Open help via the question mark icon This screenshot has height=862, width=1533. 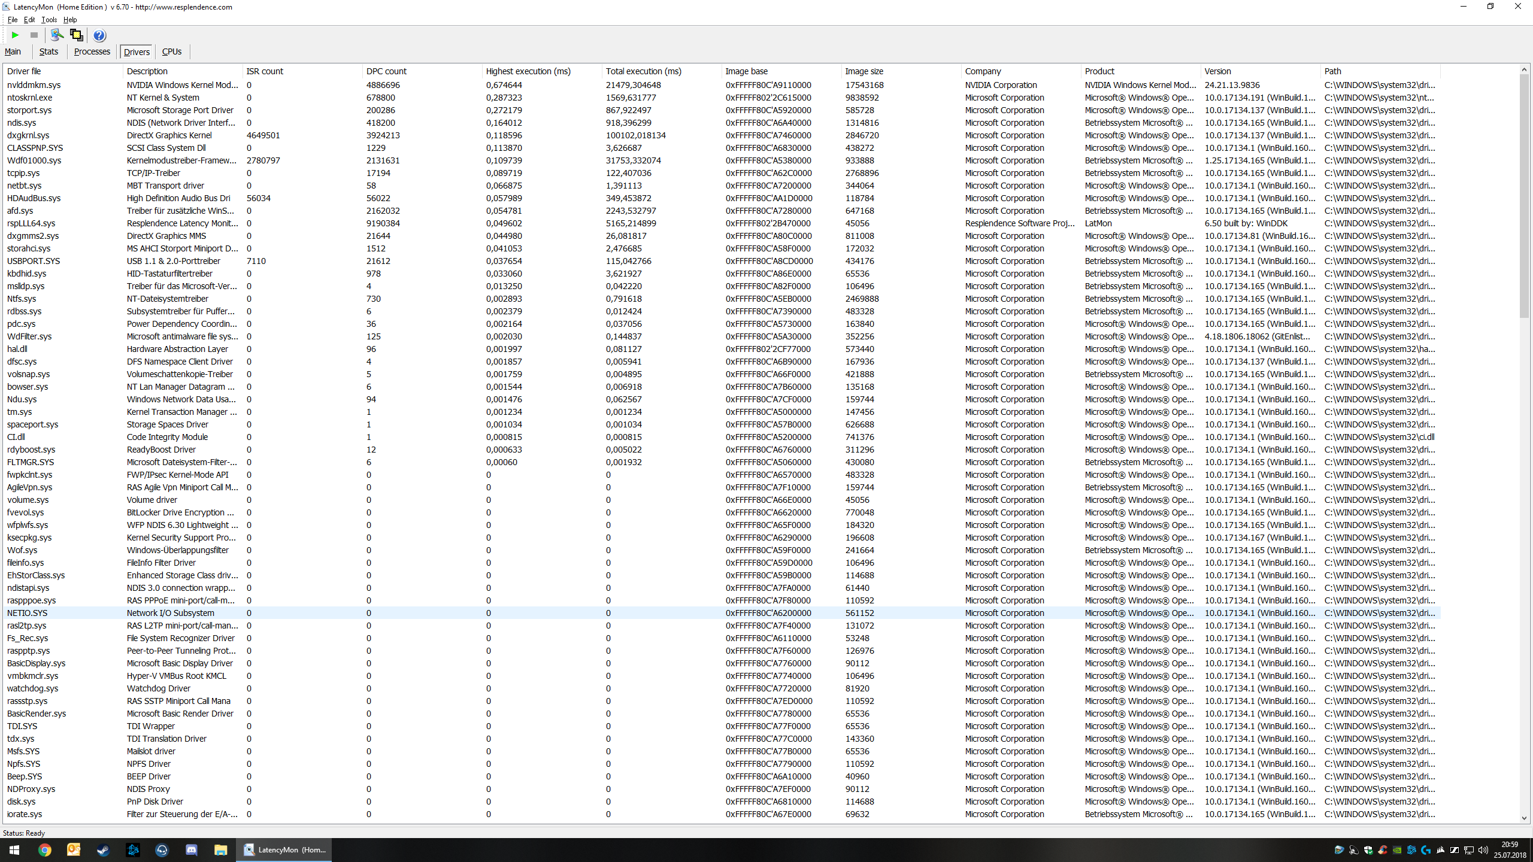(x=99, y=35)
